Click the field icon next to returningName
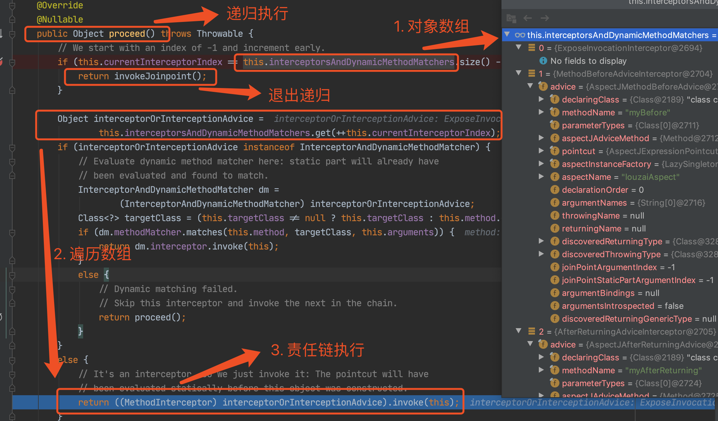The height and width of the screenshot is (421, 718). click(x=555, y=228)
